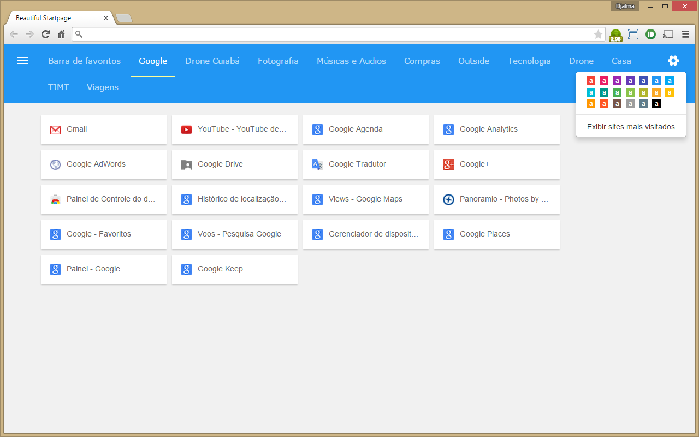
Task: Bookmark this page with the star
Action: click(598, 34)
